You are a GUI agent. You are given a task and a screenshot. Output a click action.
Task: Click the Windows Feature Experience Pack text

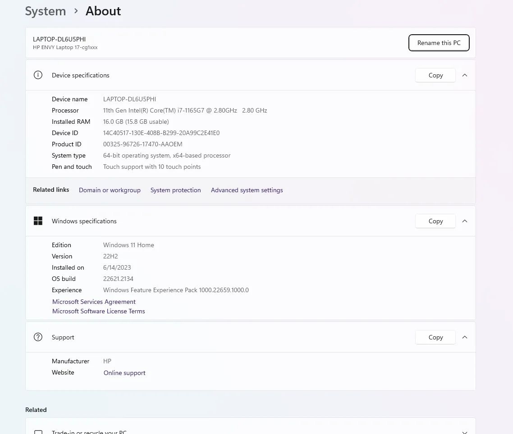click(x=176, y=290)
